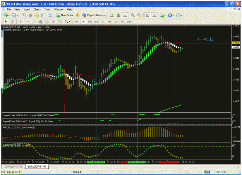Select the Trendline tool

34,22
